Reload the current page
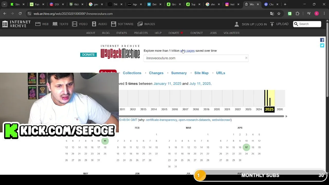Viewport: 329px width, 185px height. pos(20,14)
